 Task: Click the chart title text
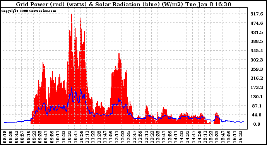[x=123, y=4]
